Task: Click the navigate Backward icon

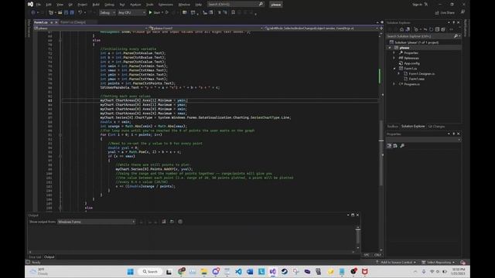Action: [32, 12]
